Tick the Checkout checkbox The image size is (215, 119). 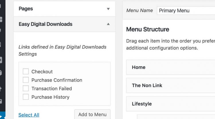tap(26, 71)
